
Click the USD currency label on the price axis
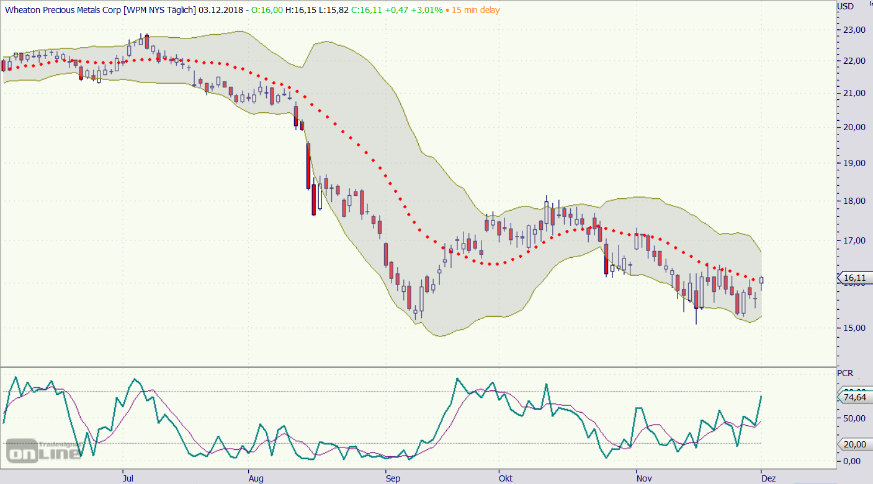point(845,6)
